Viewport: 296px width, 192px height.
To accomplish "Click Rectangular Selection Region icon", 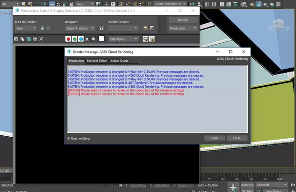I will [37, 4].
